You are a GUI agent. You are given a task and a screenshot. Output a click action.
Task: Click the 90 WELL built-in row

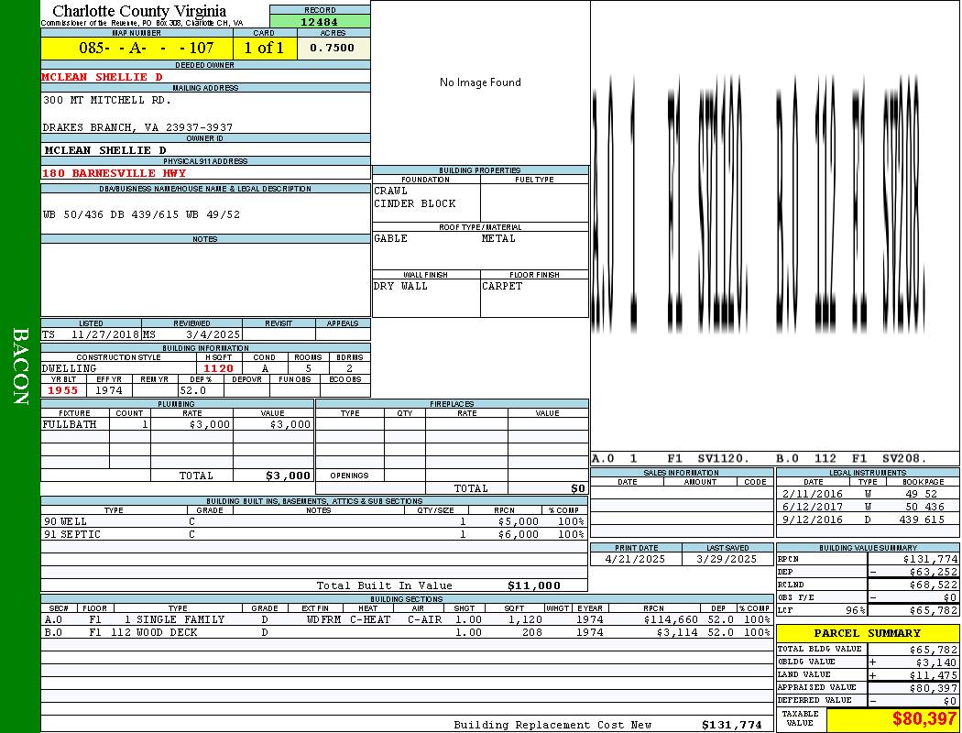click(x=314, y=521)
